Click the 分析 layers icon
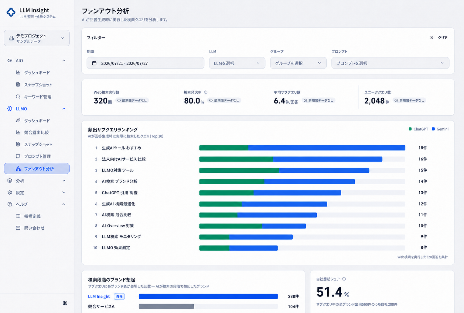The image size is (464, 313). point(10,181)
